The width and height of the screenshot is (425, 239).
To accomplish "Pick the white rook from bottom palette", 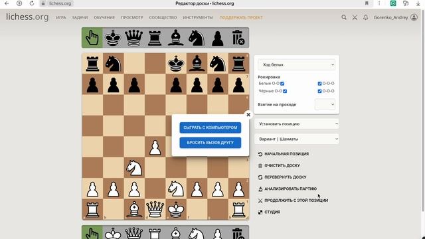I will (x=155, y=233).
